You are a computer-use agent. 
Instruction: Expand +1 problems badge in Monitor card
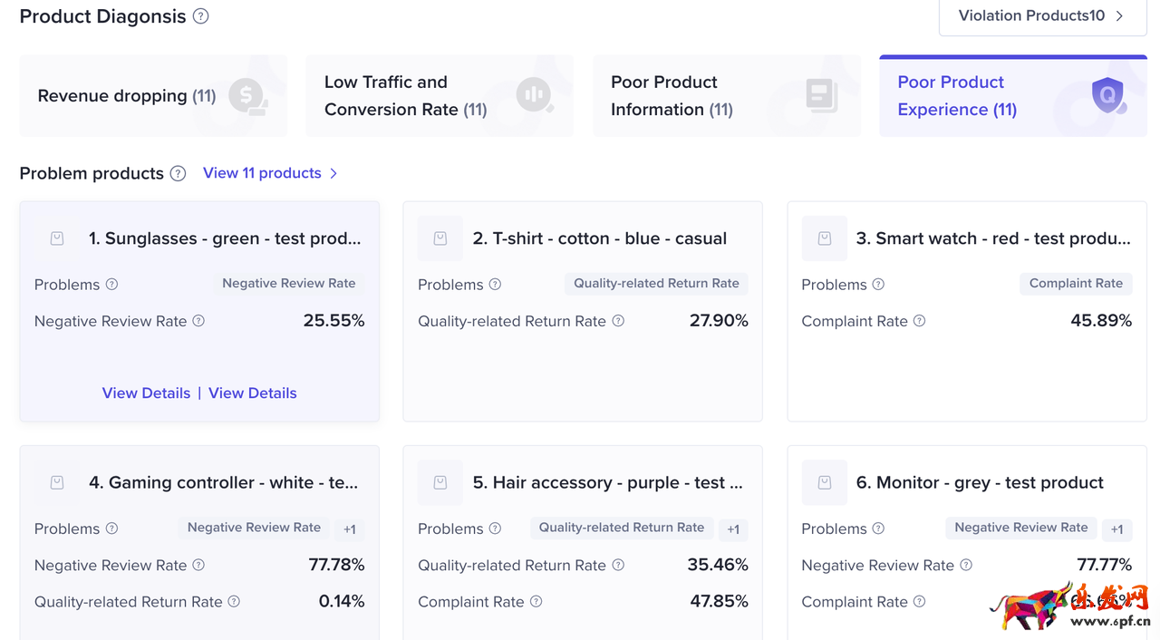(1116, 529)
